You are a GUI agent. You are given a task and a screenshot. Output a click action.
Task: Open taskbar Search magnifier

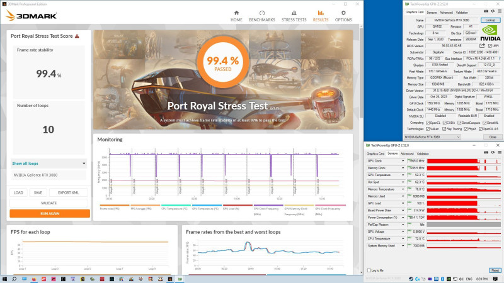[14, 279]
